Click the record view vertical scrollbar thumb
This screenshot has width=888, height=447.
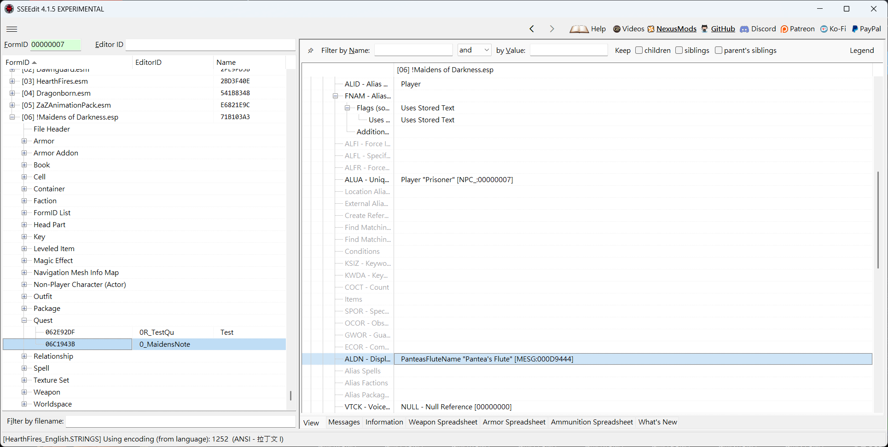coord(878,220)
